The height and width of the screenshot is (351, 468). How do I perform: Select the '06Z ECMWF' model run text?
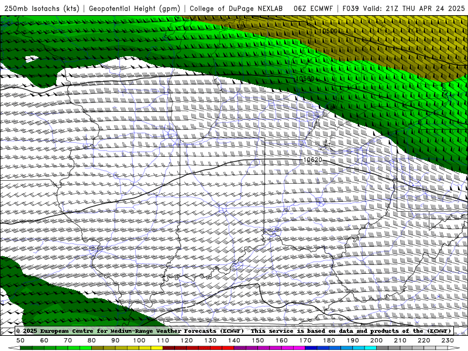(x=313, y=8)
